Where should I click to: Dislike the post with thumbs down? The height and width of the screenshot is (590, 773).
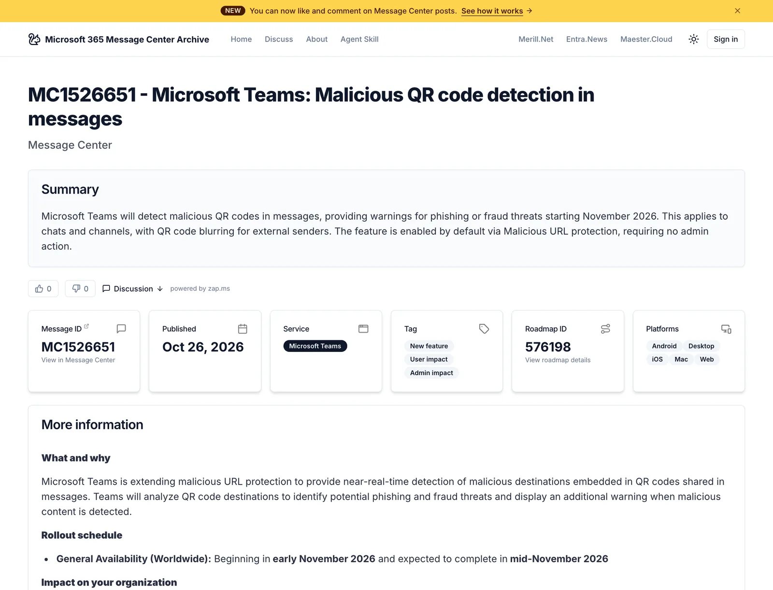[80, 289]
